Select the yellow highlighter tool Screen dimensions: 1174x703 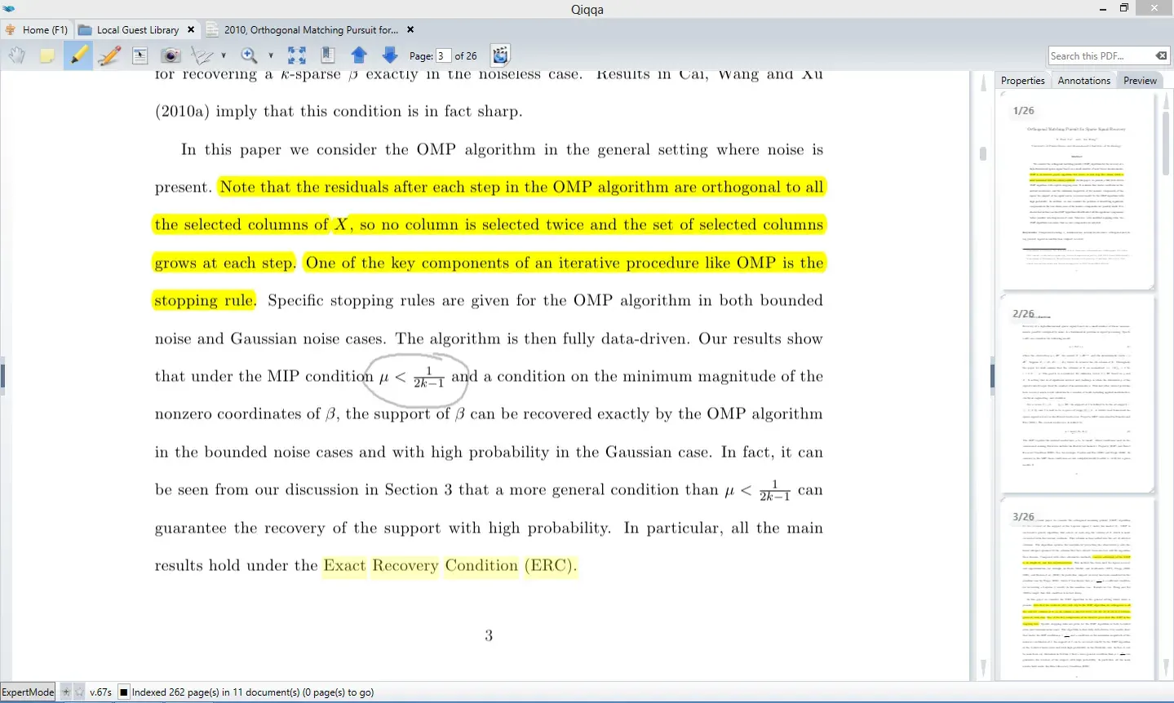pyautogui.click(x=78, y=55)
